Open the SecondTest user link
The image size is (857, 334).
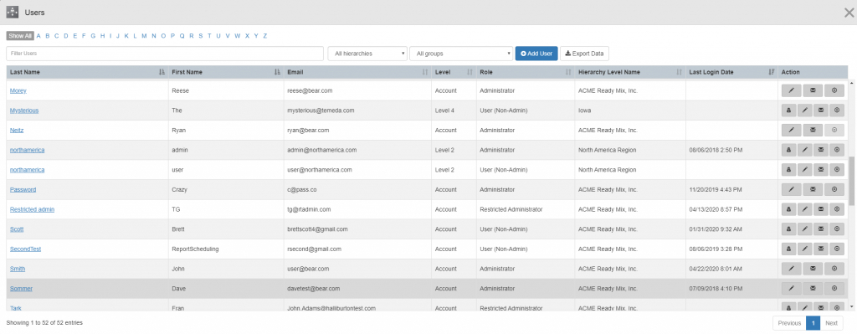click(x=26, y=249)
